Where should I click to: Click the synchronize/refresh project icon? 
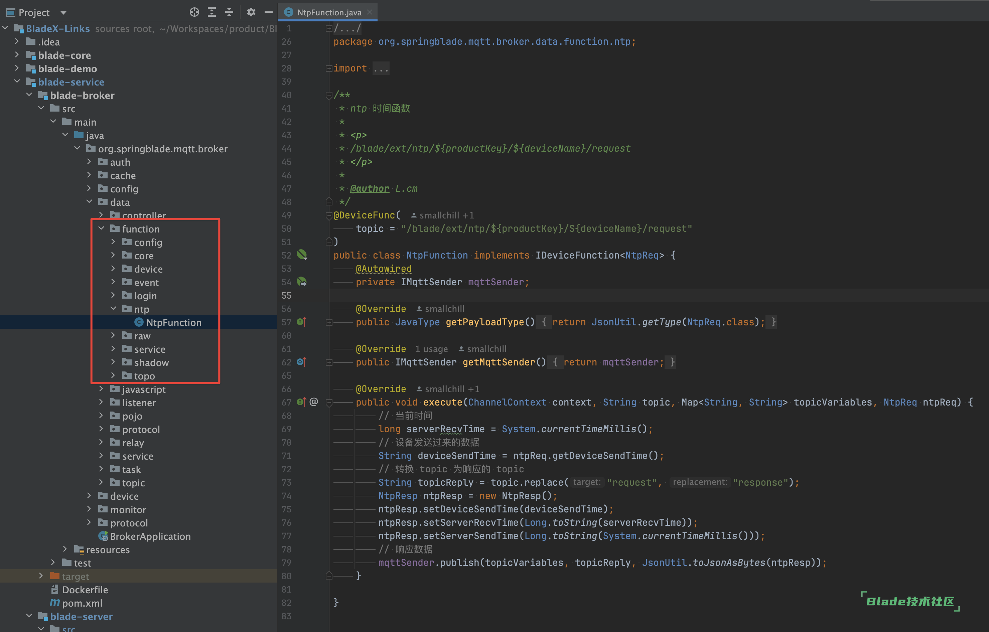pyautogui.click(x=194, y=10)
